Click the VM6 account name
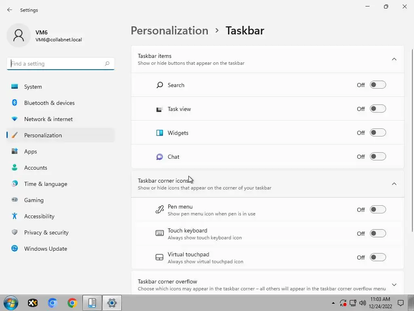 tap(42, 32)
